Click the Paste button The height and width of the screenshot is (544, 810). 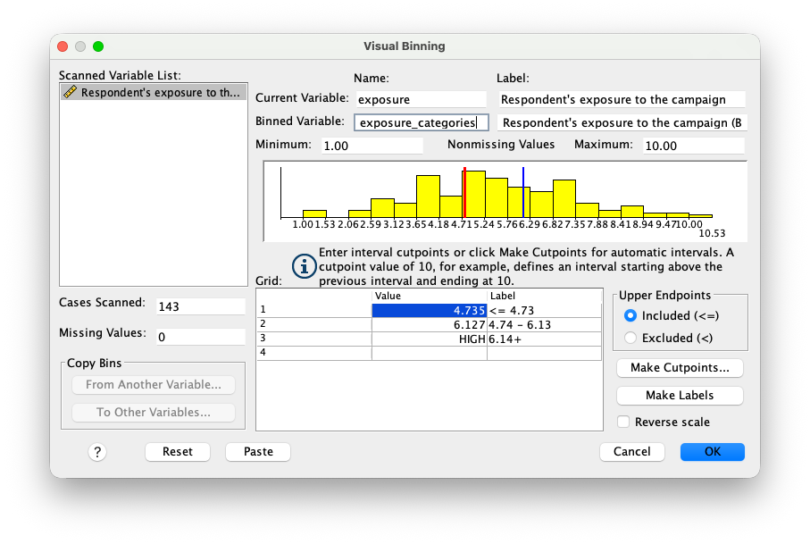[258, 451]
